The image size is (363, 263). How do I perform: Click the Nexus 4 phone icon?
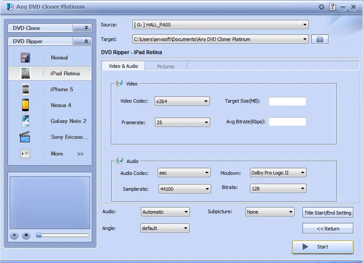pos(26,105)
